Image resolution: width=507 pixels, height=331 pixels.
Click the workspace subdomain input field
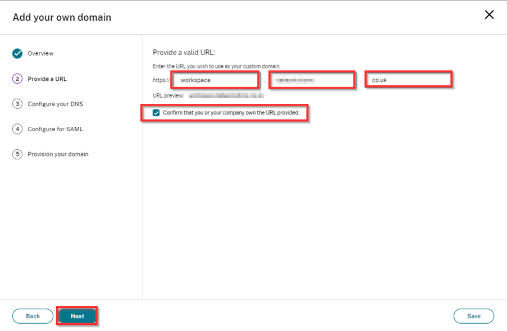215,80
